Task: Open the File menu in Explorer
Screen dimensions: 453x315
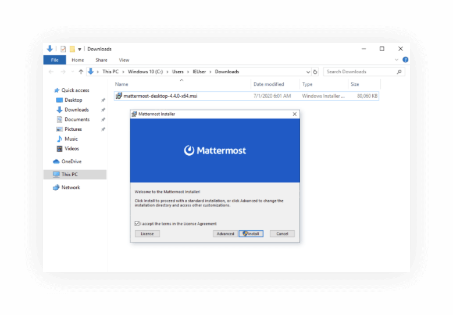Action: [x=55, y=60]
